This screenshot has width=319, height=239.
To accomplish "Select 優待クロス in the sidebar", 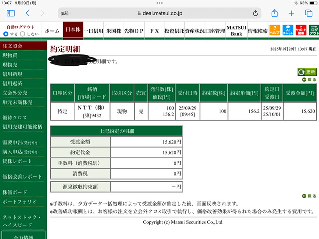I will tap(15, 118).
